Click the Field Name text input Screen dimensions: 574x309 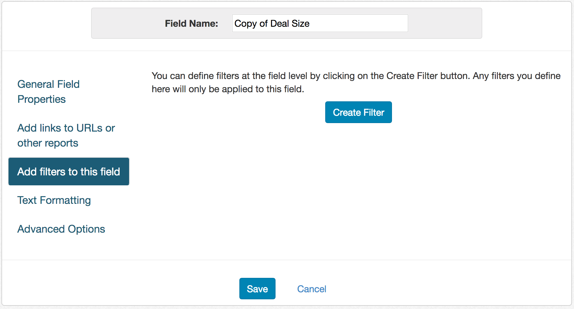coord(320,23)
